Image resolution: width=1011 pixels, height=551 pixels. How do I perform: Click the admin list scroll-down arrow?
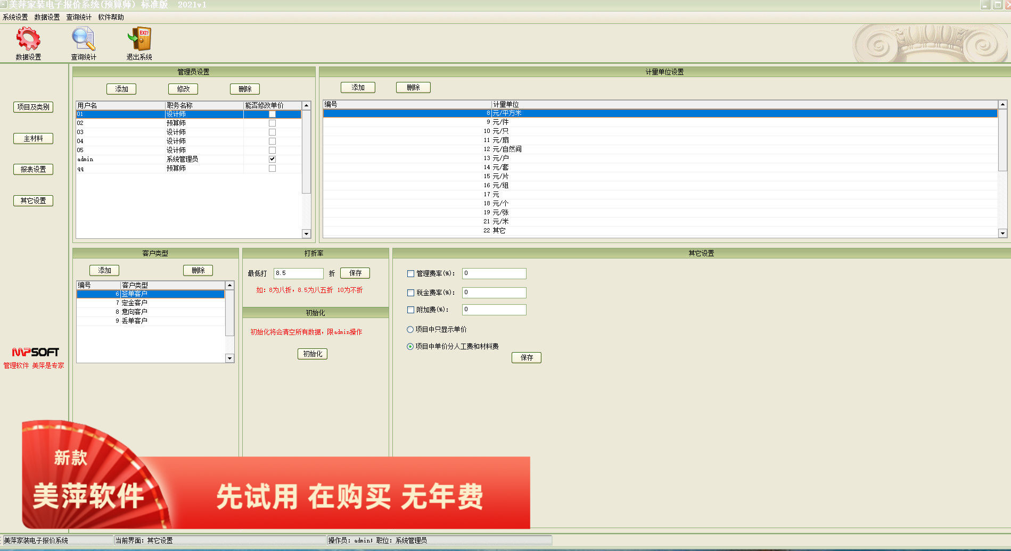306,233
